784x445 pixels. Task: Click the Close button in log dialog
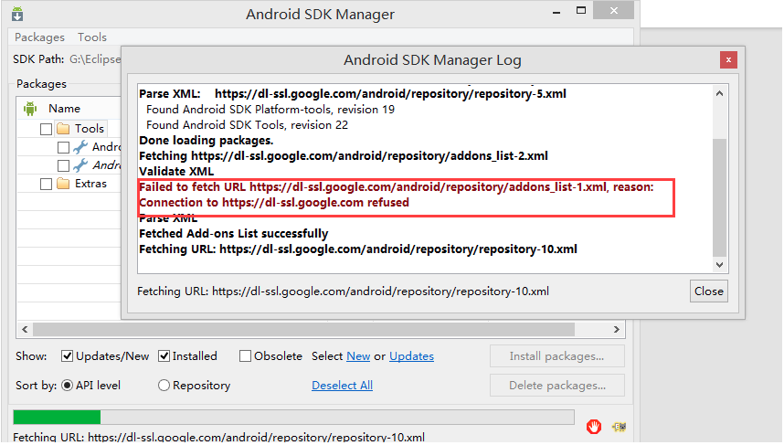point(708,291)
